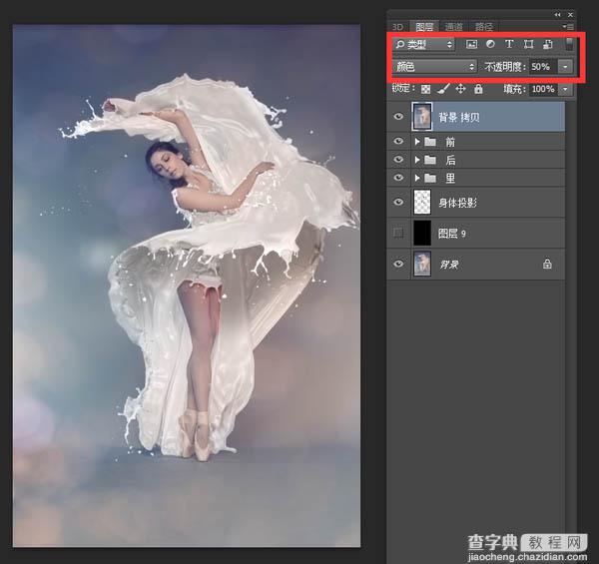Click the folder icon of group 前

click(x=430, y=142)
